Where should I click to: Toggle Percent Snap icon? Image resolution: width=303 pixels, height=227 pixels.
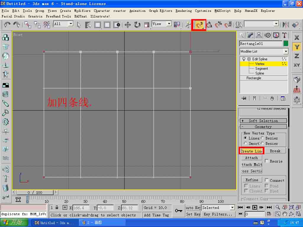218,25
